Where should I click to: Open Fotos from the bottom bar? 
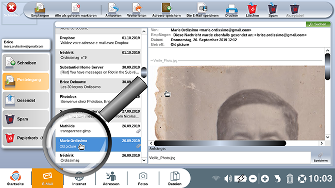point(143,178)
